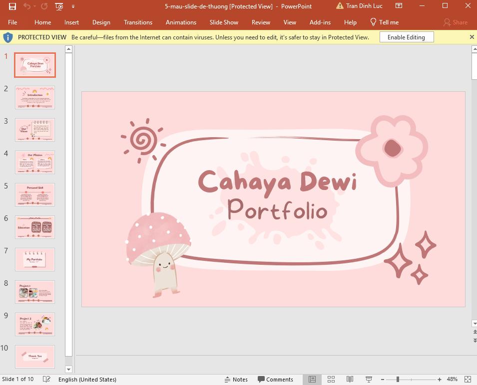Open the Undo dropdown arrow

pyautogui.click(x=34, y=6)
